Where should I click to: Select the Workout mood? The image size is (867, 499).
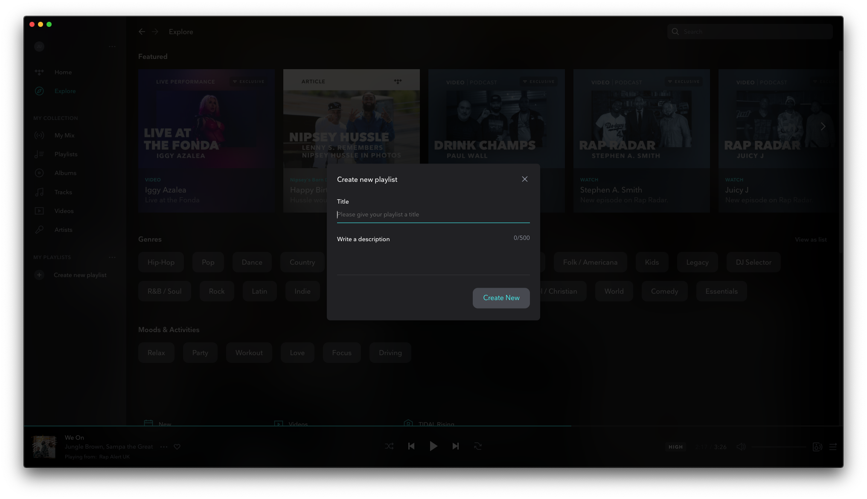point(249,353)
